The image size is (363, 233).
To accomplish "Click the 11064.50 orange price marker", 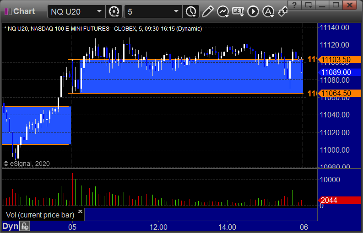I will click(x=339, y=93).
